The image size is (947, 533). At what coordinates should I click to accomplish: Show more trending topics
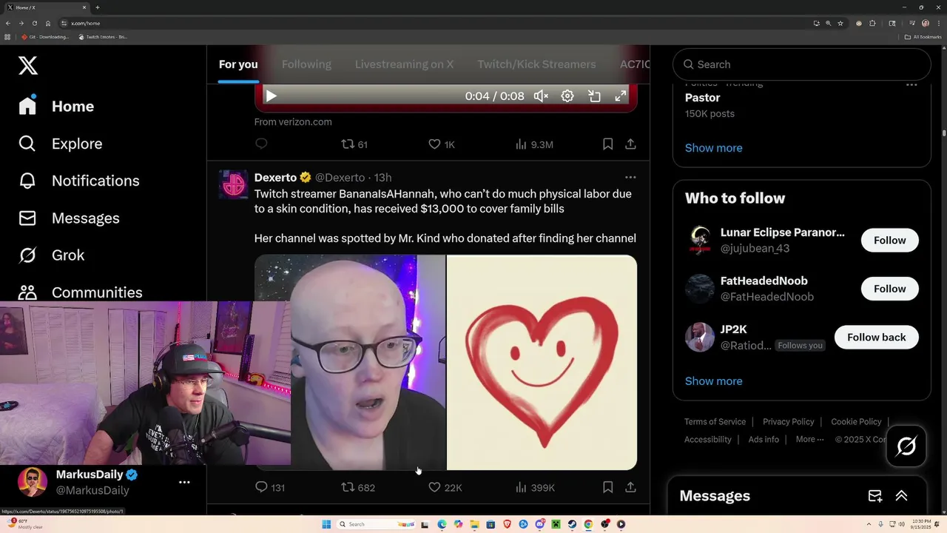coord(713,147)
